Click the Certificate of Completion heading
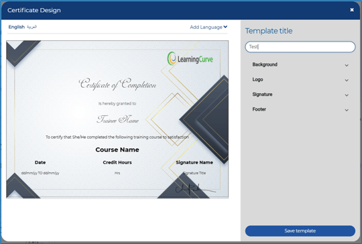 [x=117, y=84]
